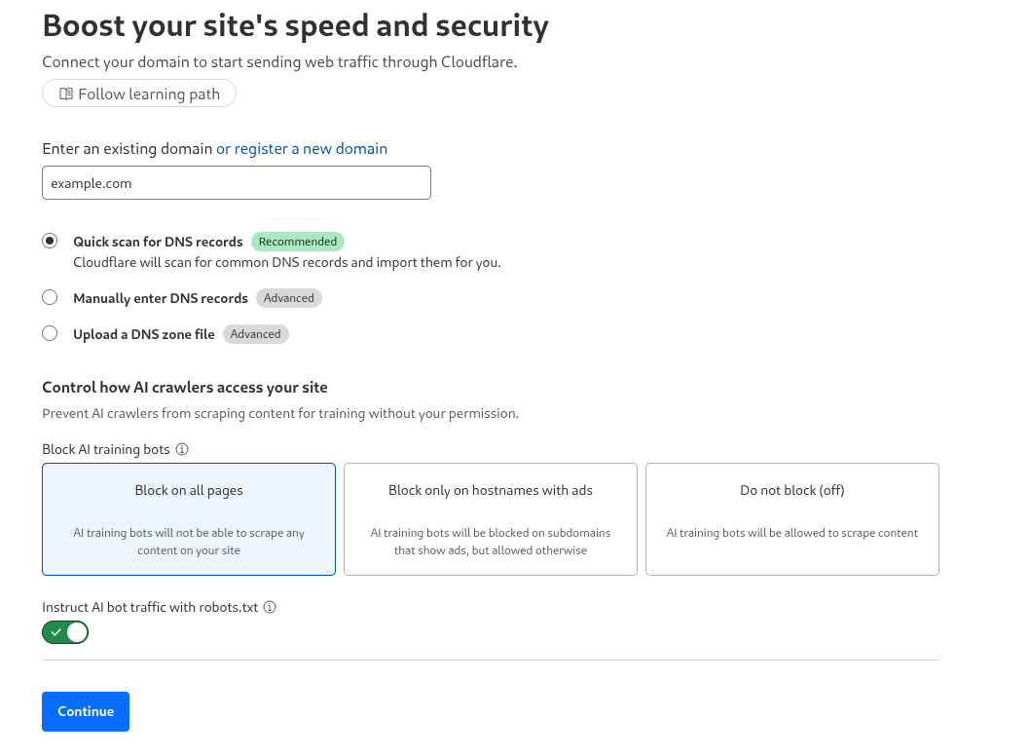1030x755 pixels.
Task: Disable the robots.txt instruction toggle
Action: 65,631
